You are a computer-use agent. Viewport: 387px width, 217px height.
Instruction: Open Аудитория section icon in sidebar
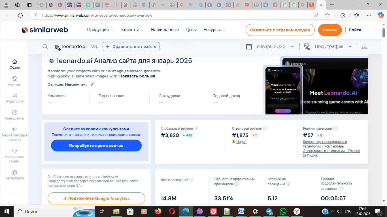(x=15, y=96)
